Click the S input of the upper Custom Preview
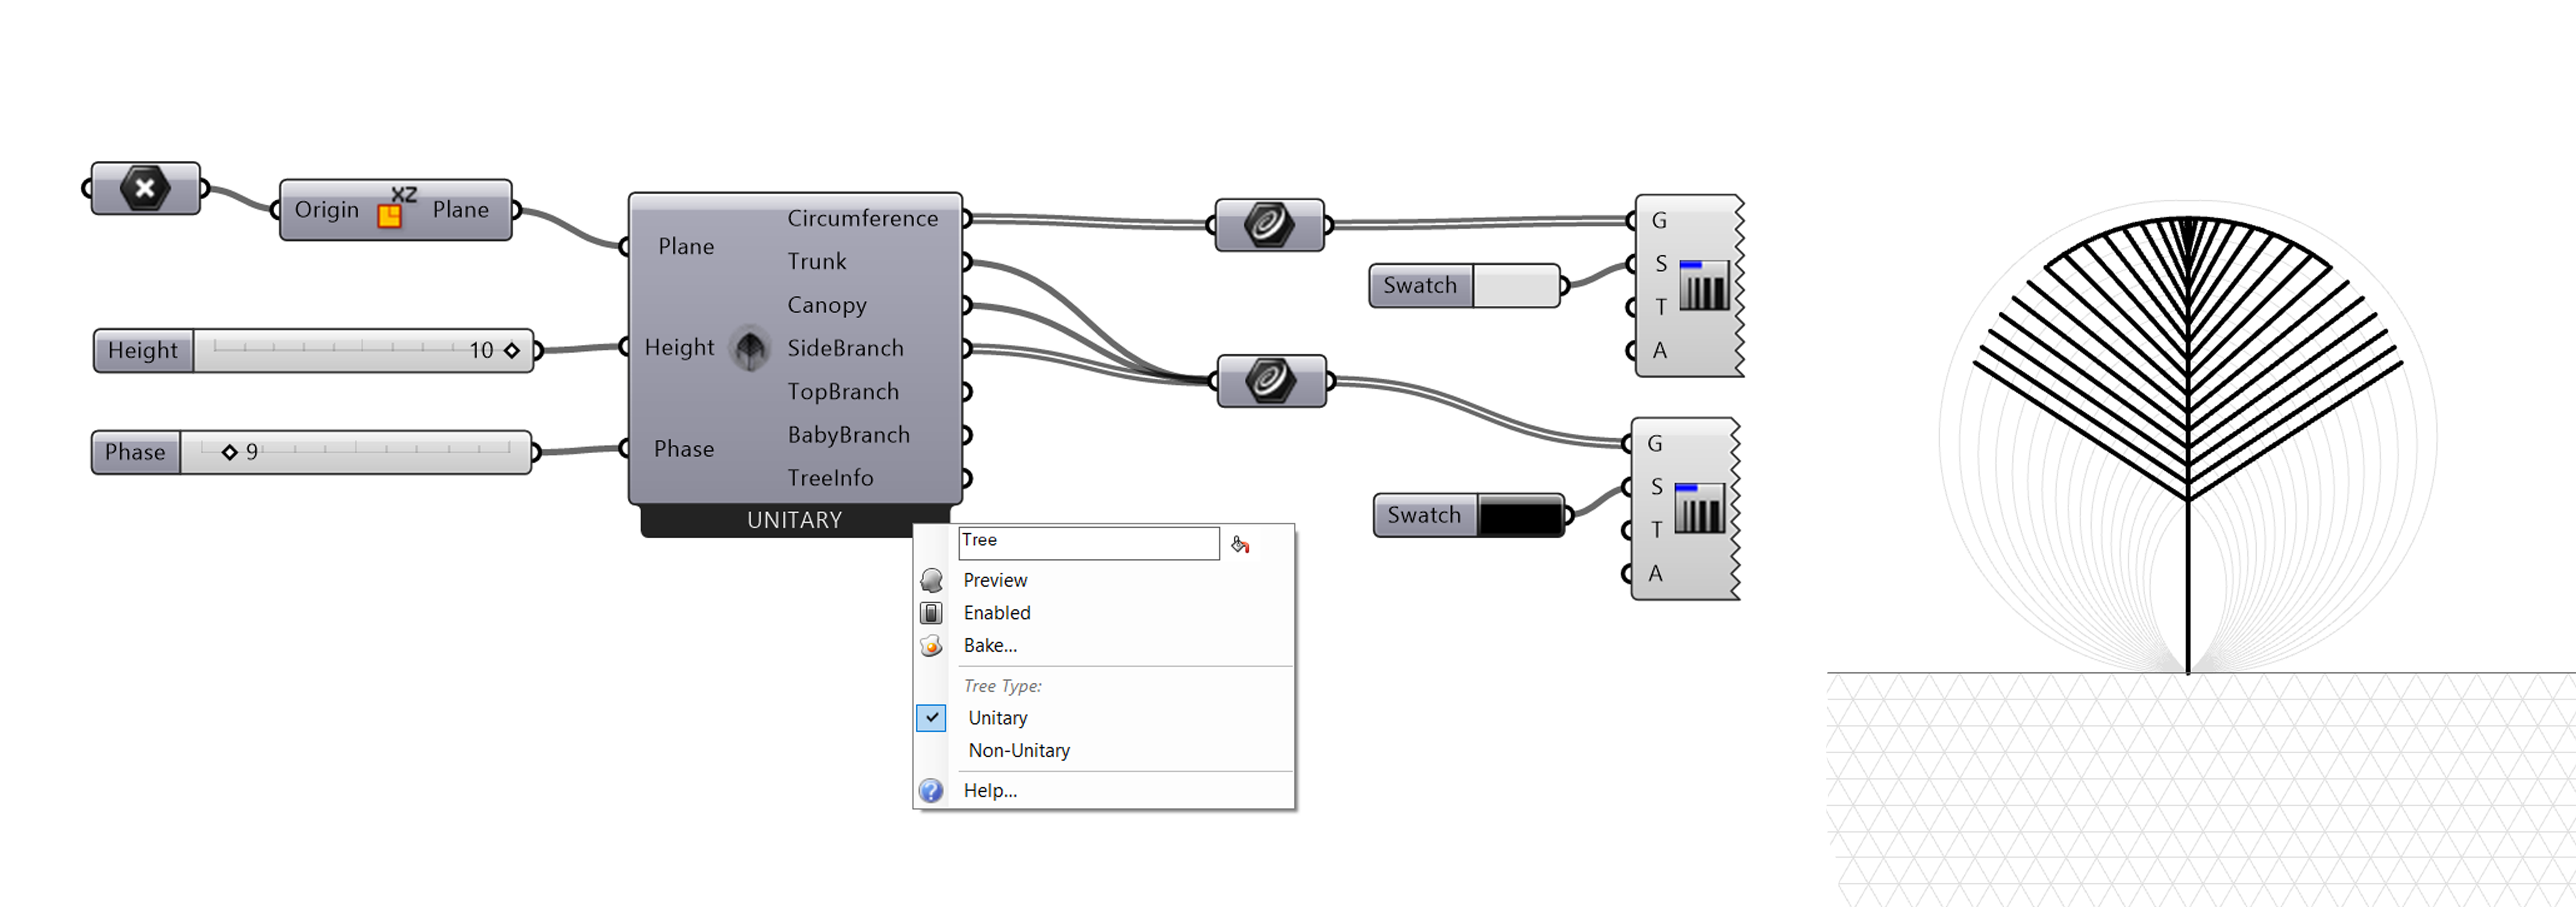Viewport: 2576px width, 907px height. click(x=1661, y=264)
